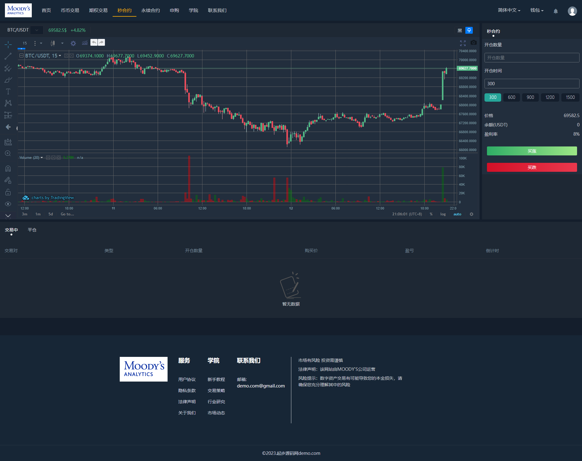Expand the time interval options arrow

[41, 43]
